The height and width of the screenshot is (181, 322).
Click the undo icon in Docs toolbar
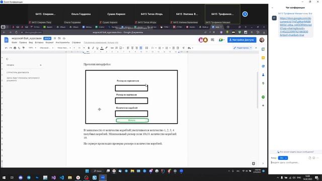pos(6,48)
